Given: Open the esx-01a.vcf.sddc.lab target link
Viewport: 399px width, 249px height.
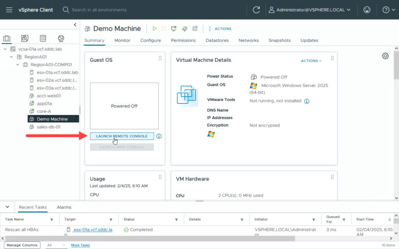Looking at the screenshot, I should 93,230.
